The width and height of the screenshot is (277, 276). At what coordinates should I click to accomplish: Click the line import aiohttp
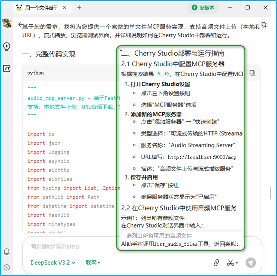pos(48,170)
